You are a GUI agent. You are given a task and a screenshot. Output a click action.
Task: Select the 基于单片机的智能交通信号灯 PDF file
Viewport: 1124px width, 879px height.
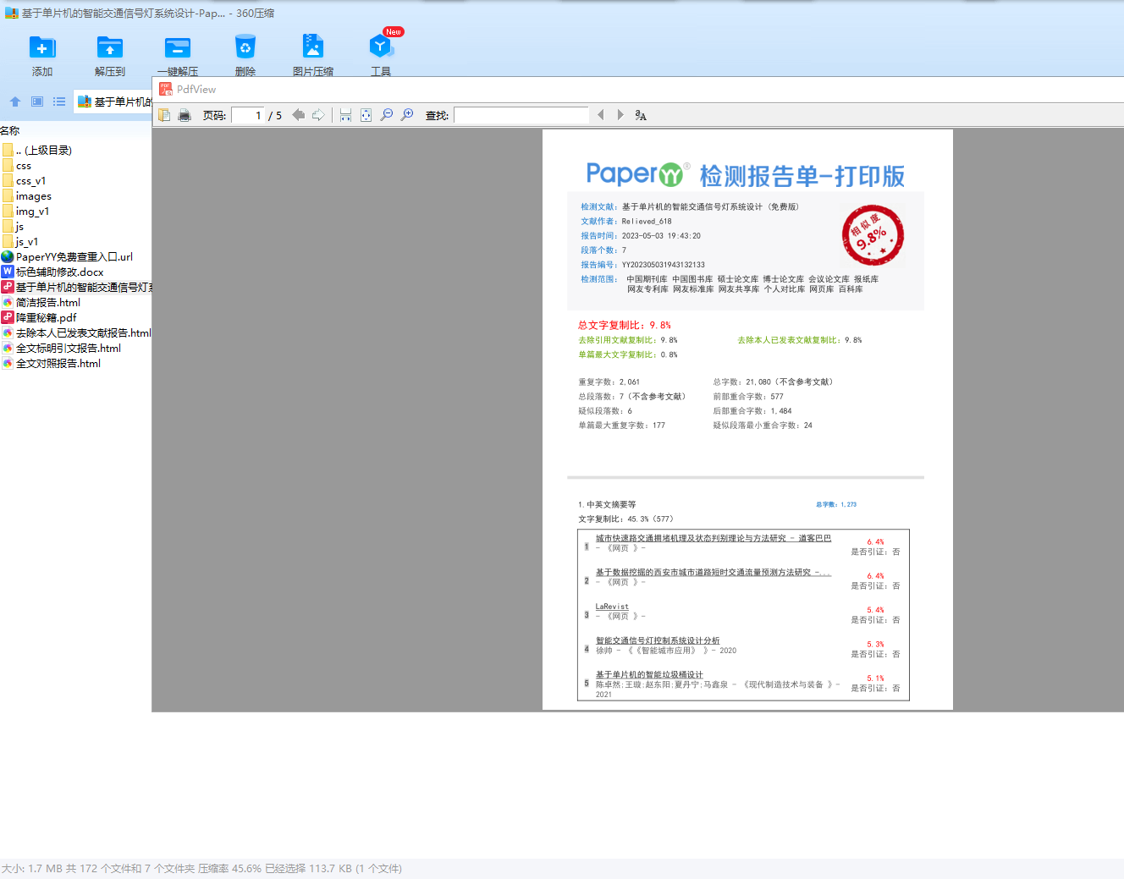tap(77, 287)
